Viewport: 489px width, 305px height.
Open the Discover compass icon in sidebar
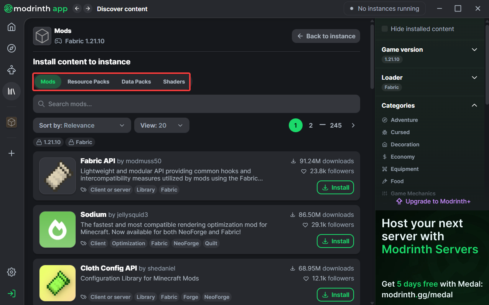(x=12, y=48)
